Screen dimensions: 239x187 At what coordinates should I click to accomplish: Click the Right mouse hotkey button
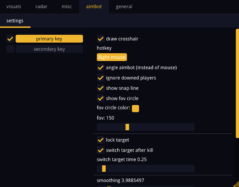tap(112, 57)
